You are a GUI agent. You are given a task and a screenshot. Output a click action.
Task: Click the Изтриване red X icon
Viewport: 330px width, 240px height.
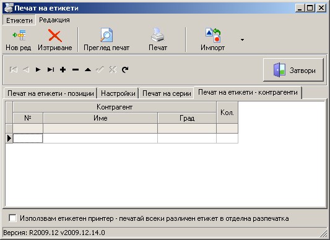pos(55,35)
